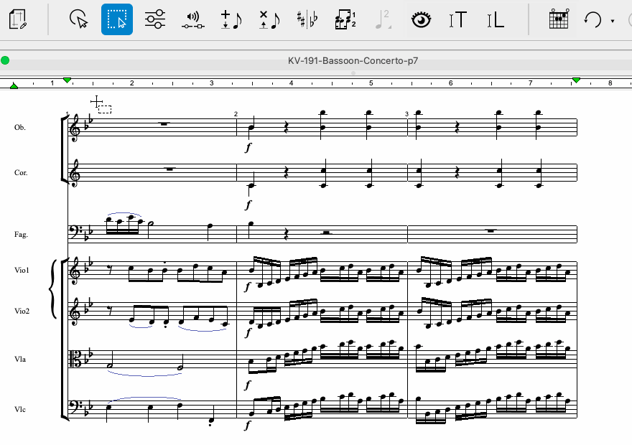Click the score document edit icon
Screen dimensions: 632x445
coord(19,19)
